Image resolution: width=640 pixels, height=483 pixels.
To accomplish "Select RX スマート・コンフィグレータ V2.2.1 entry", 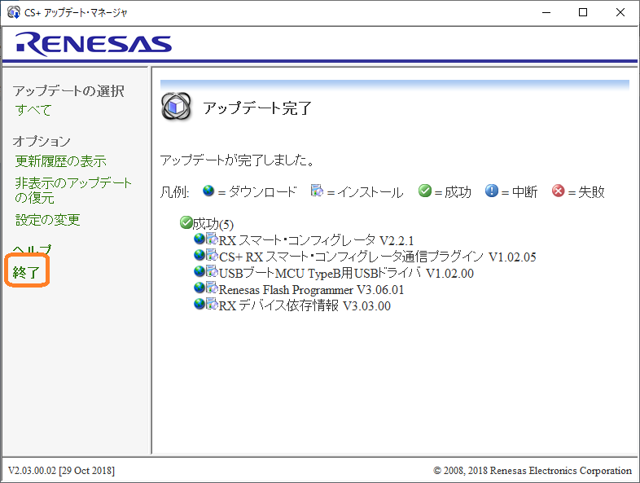I will [316, 240].
